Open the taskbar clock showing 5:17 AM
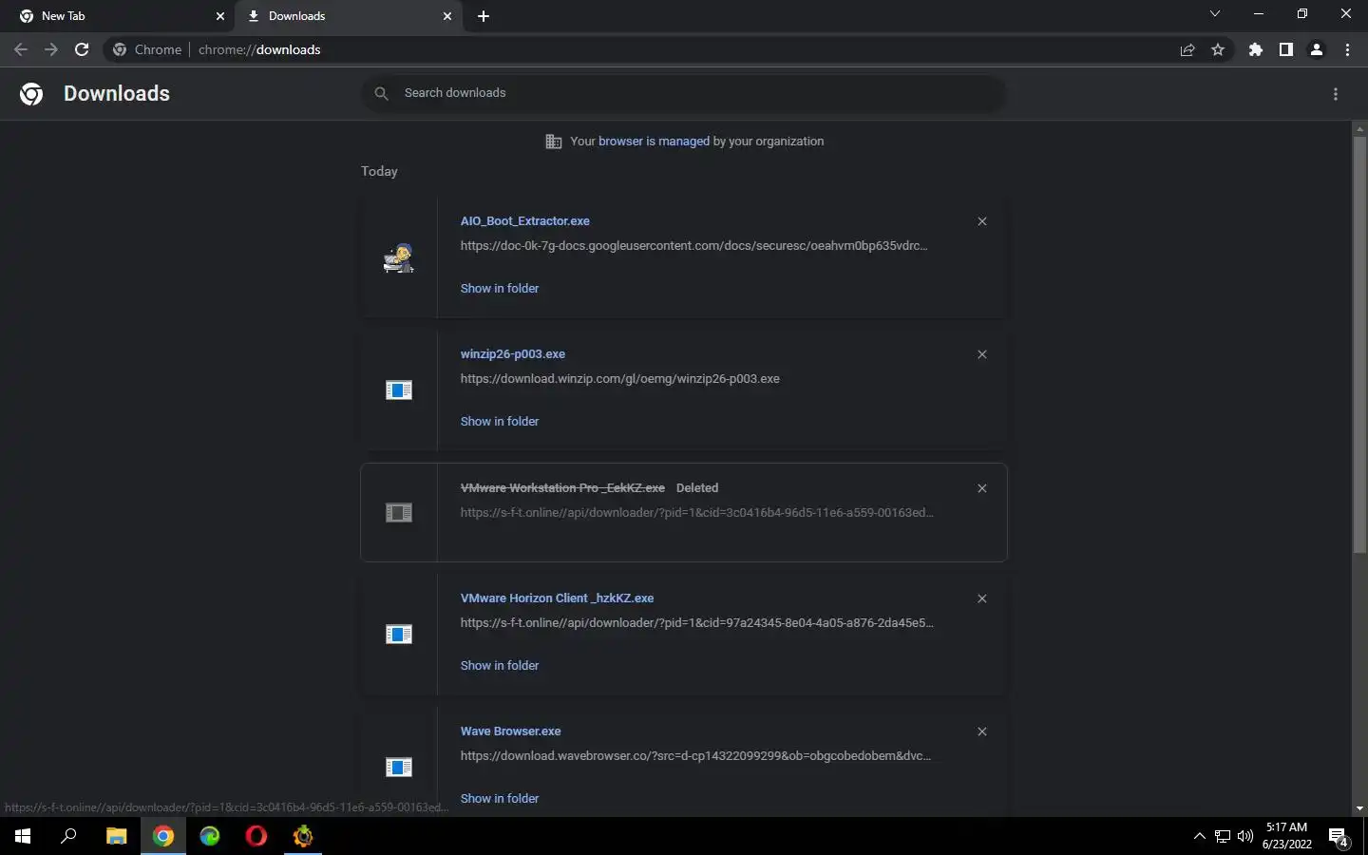The image size is (1368, 855). pyautogui.click(x=1287, y=836)
